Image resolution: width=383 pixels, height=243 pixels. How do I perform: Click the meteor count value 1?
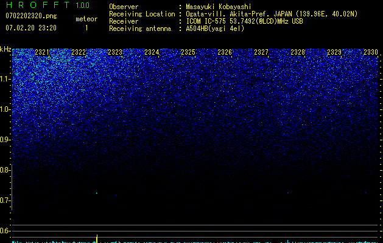tap(86, 28)
